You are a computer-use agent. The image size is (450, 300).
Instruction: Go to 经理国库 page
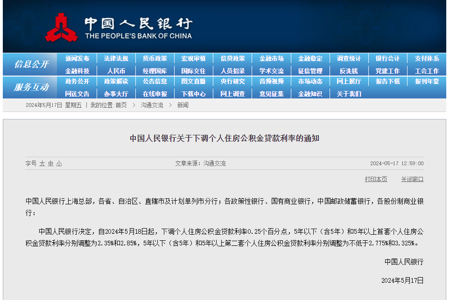[155, 71]
